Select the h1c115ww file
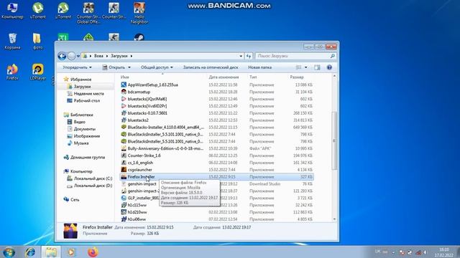The width and height of the screenshot is (460, 258). point(137,205)
